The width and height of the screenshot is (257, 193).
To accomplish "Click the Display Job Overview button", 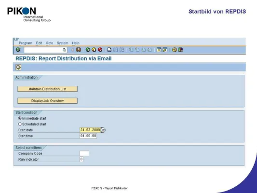I will 47,101.
